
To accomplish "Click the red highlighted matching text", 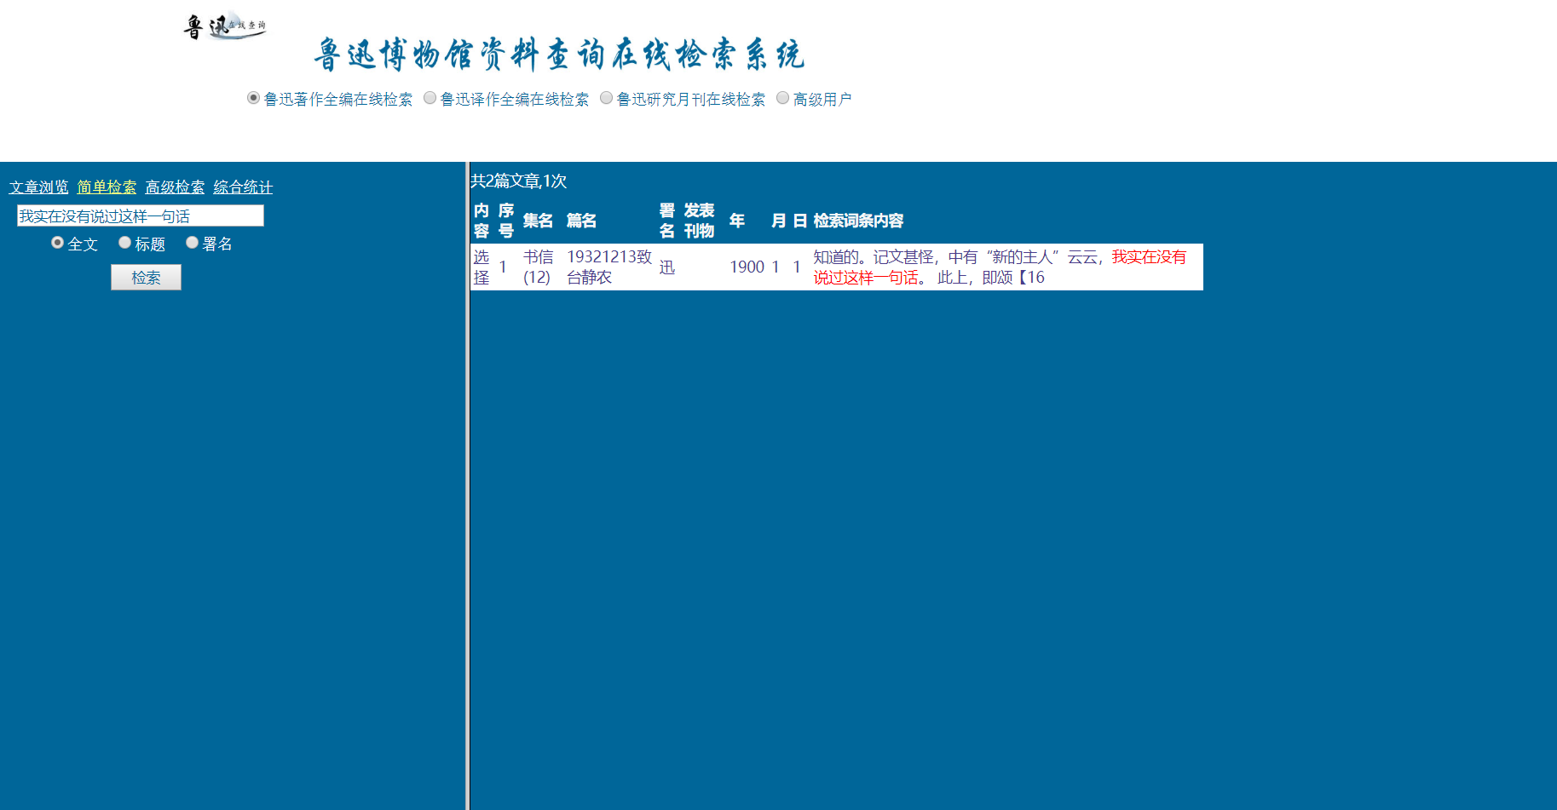I will pyautogui.click(x=1148, y=257).
